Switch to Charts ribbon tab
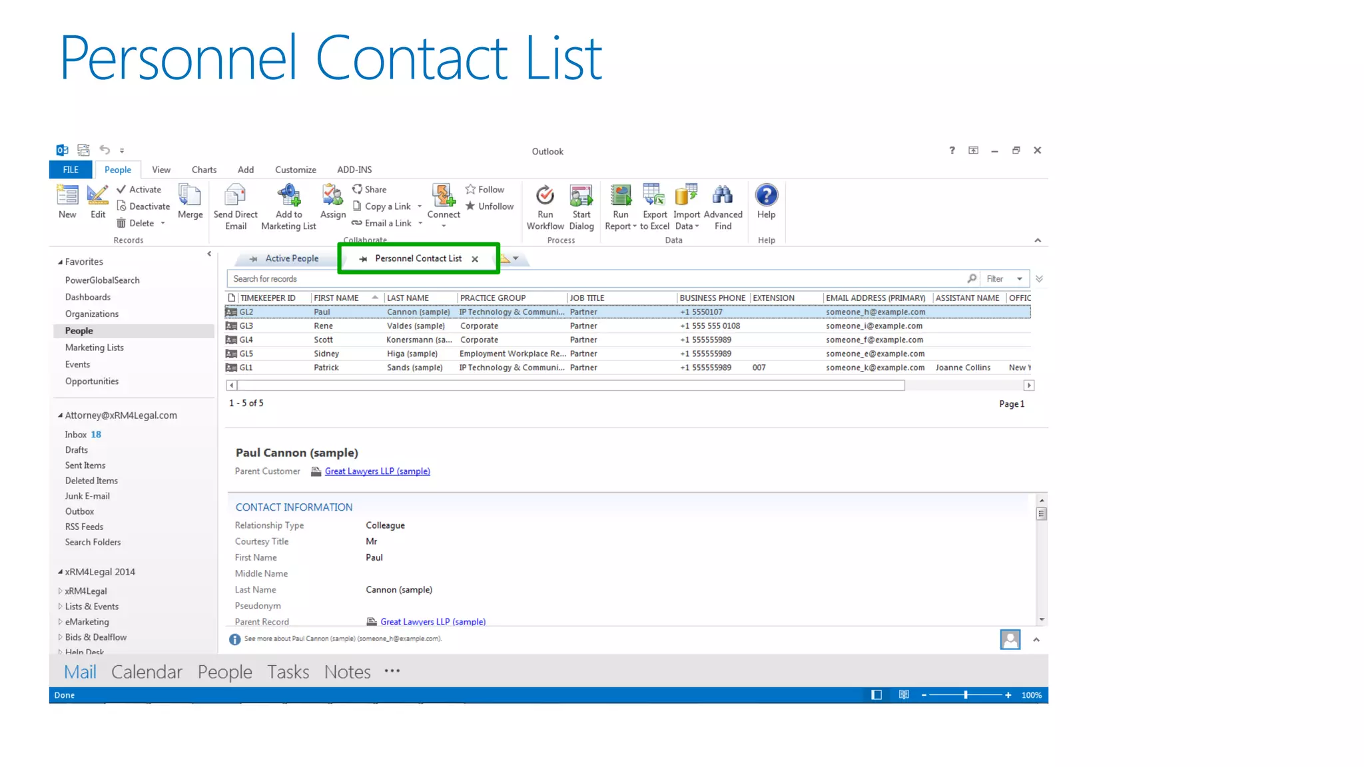1364x767 pixels. click(204, 170)
